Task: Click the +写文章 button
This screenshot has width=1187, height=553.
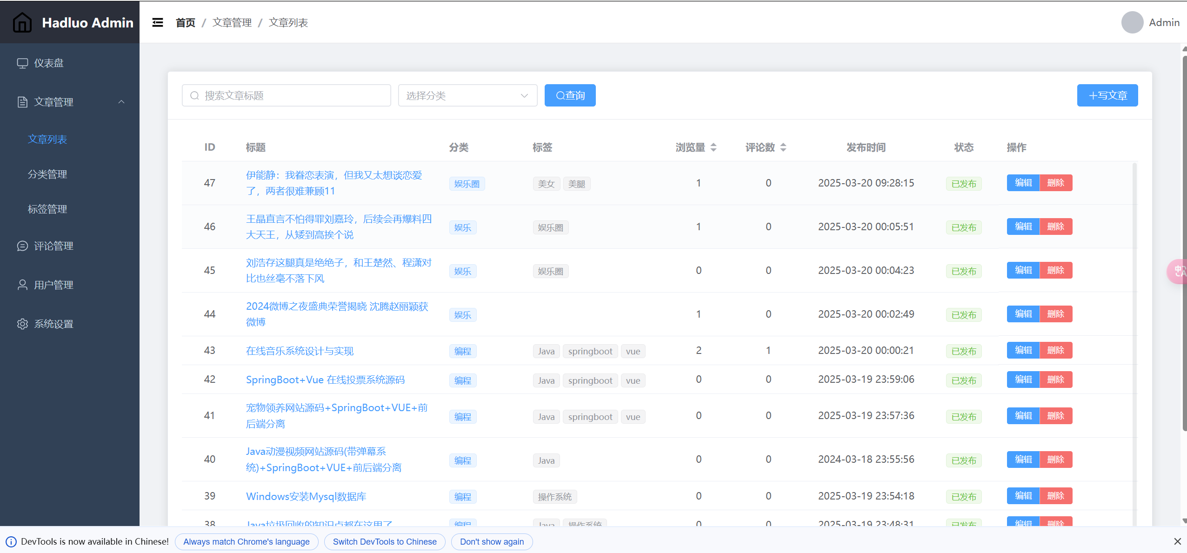Action: tap(1107, 95)
